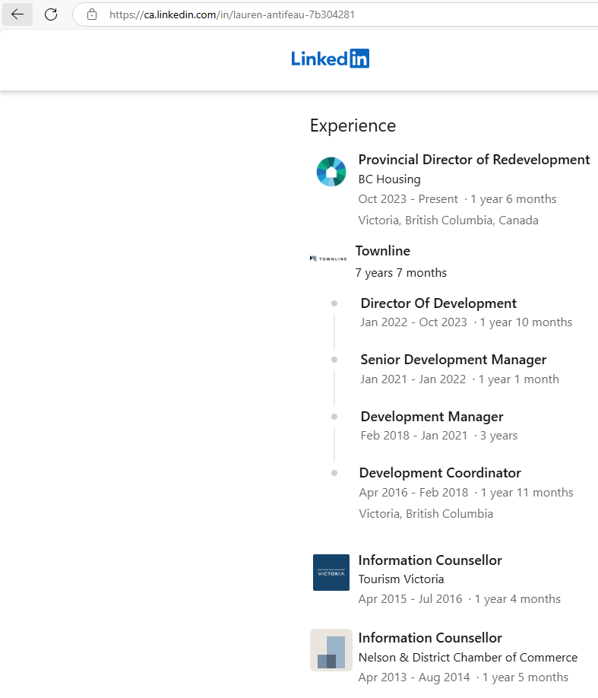Image resolution: width=598 pixels, height=698 pixels.
Task: Open the Provincial Director of Redevelopment title
Action: point(473,160)
